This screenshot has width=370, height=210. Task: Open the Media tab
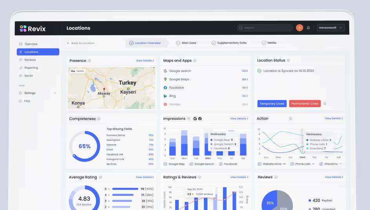pos(269,43)
